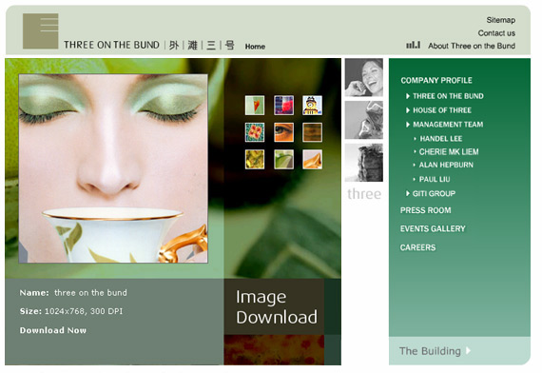The height and width of the screenshot is (373, 542).
Task: Click the arrow beside The Building
Action: point(468,350)
